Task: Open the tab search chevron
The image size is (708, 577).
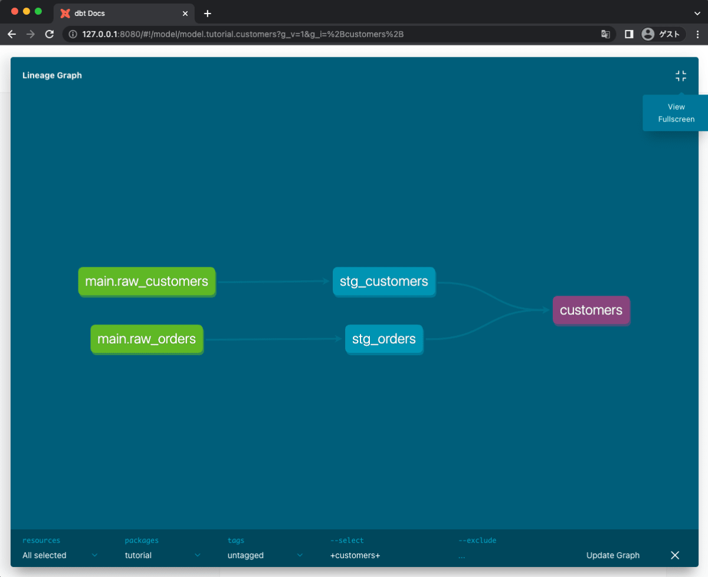Action: tap(698, 13)
